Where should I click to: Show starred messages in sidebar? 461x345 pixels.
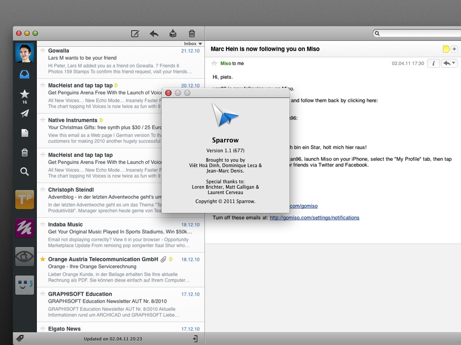pos(25,94)
